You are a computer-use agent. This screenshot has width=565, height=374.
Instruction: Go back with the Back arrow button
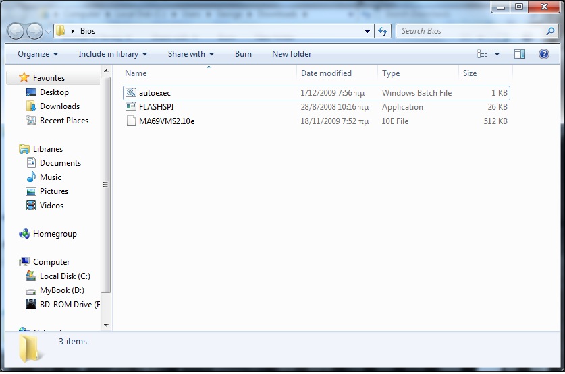tap(16, 31)
